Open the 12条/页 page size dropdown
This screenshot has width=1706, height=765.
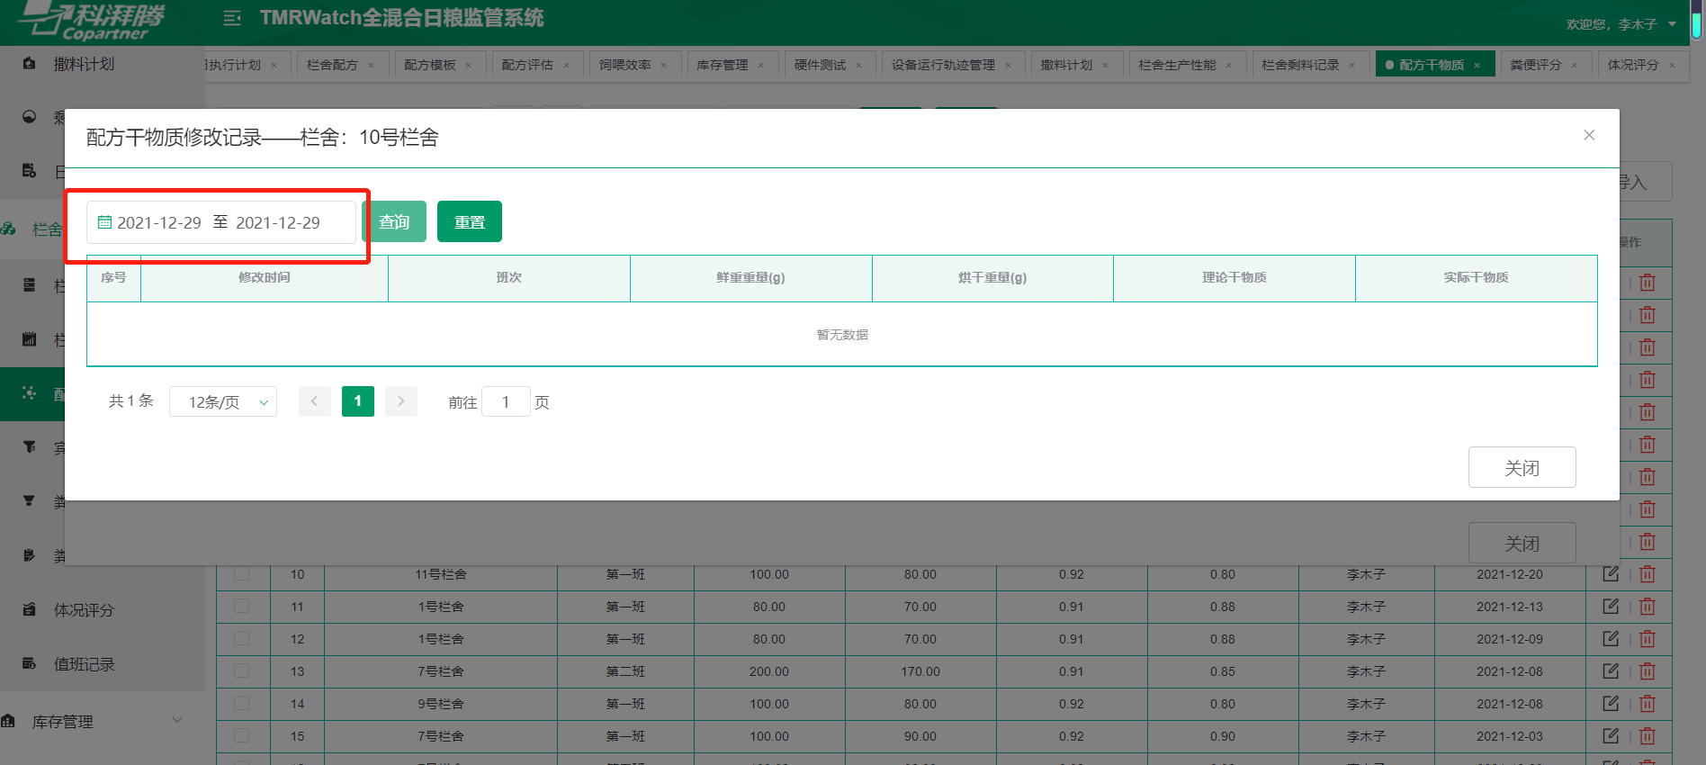[223, 402]
